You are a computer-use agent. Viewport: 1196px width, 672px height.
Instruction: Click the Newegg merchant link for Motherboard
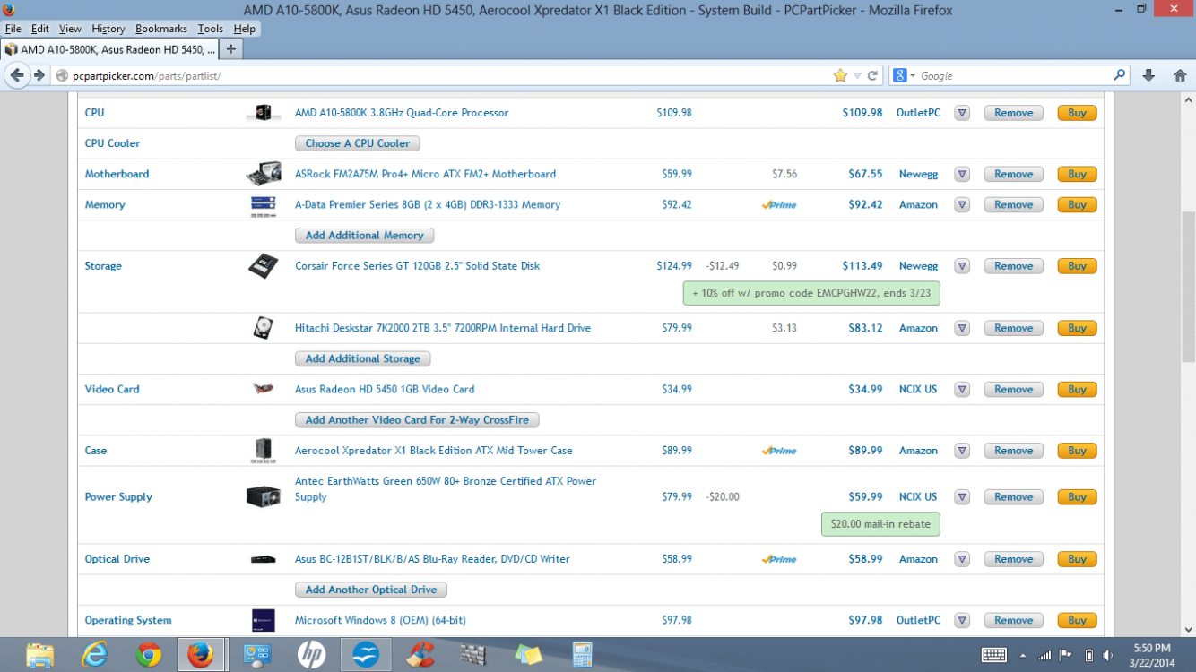[918, 174]
